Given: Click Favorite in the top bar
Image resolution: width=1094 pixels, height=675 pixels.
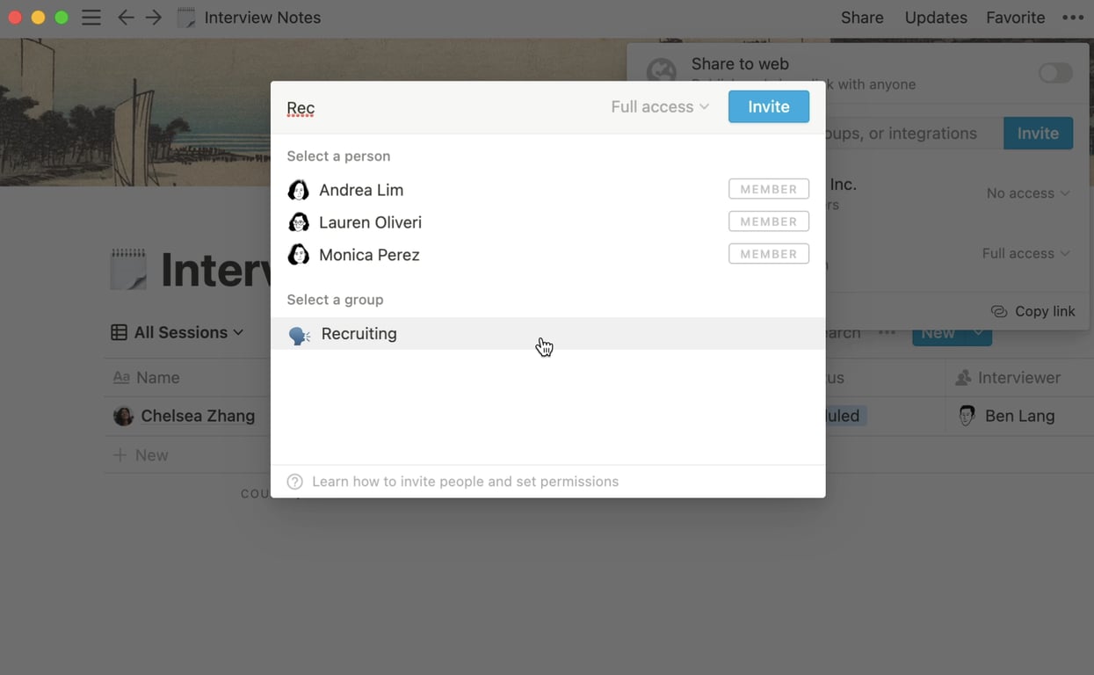Looking at the screenshot, I should [1015, 18].
